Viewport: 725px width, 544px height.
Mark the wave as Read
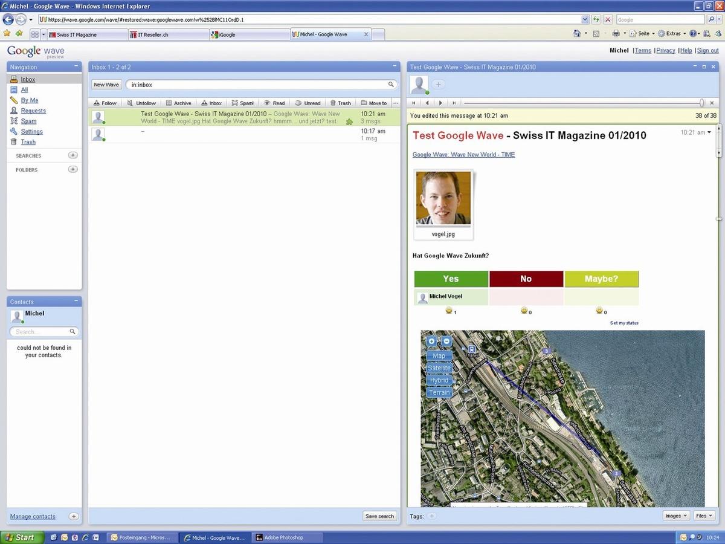coord(274,103)
